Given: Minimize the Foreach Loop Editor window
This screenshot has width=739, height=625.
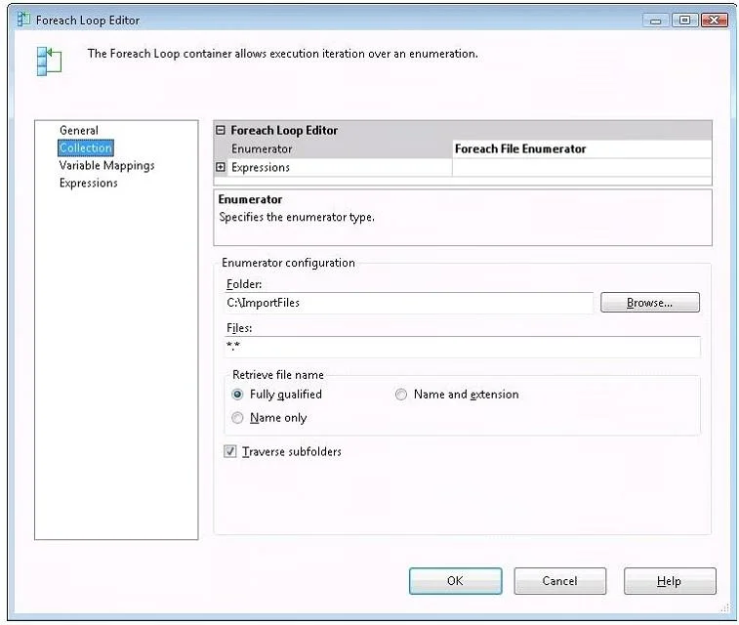Looking at the screenshot, I should click(x=655, y=21).
